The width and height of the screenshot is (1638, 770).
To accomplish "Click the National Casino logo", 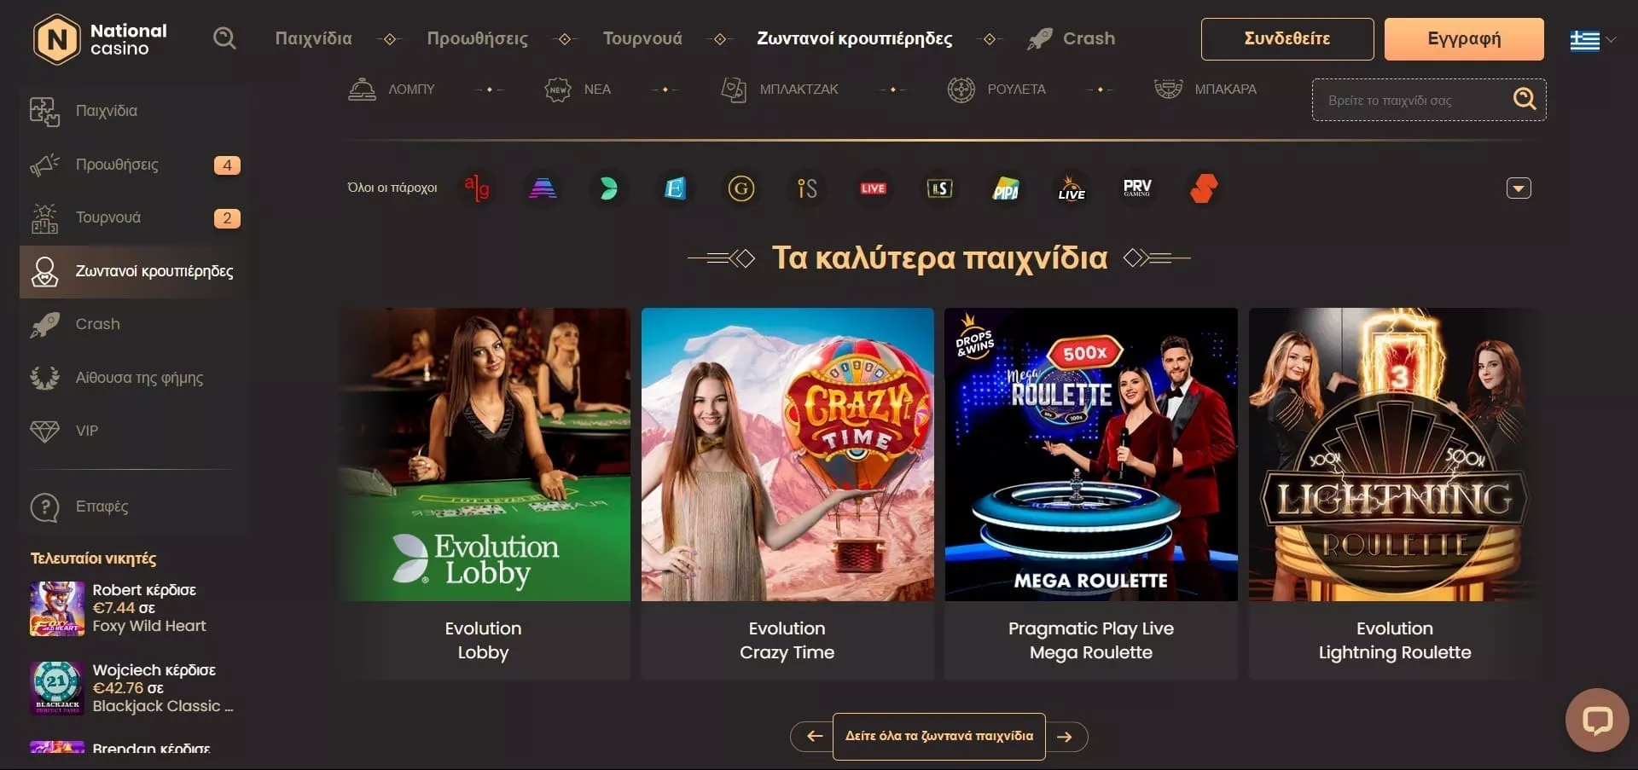I will (100, 39).
